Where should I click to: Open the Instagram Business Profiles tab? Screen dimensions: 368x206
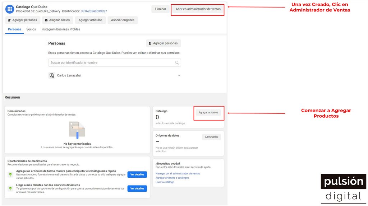pos(61,29)
